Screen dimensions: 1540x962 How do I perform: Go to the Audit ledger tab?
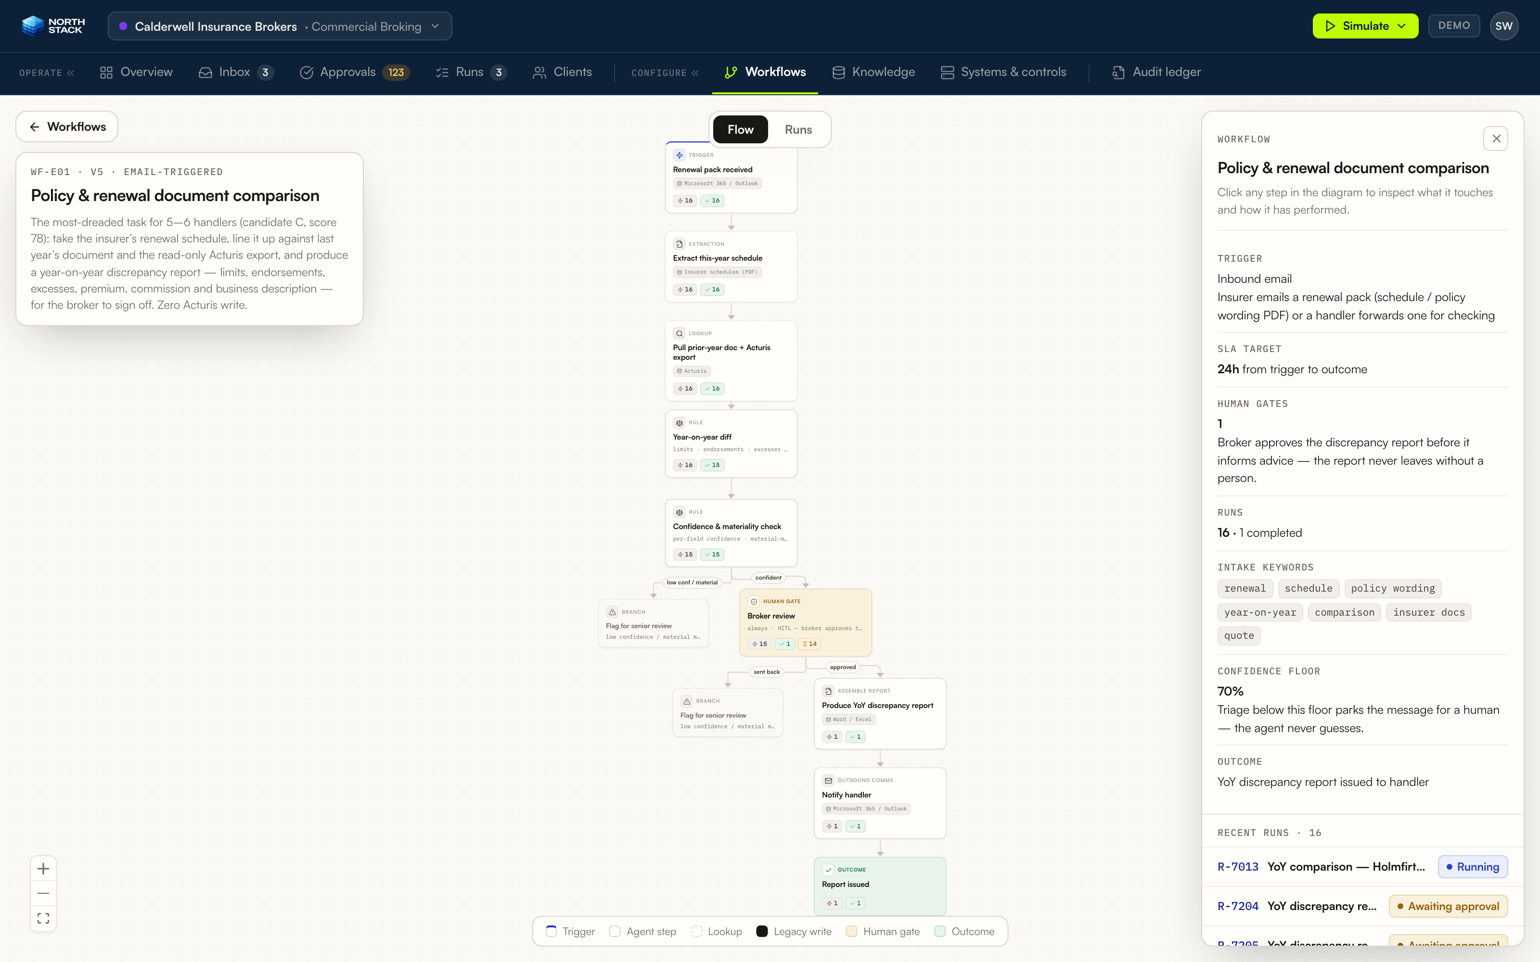[x=1156, y=72]
